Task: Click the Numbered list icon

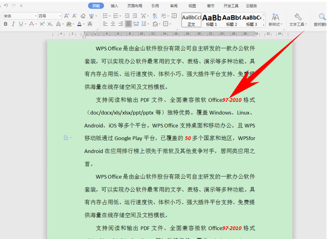Action: tap(115, 16)
